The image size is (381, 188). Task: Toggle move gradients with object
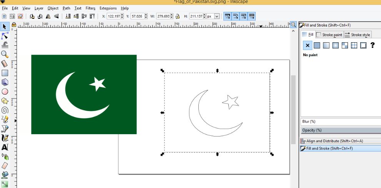pos(243,16)
